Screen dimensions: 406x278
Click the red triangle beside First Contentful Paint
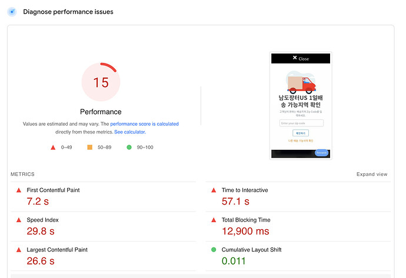coord(19,190)
